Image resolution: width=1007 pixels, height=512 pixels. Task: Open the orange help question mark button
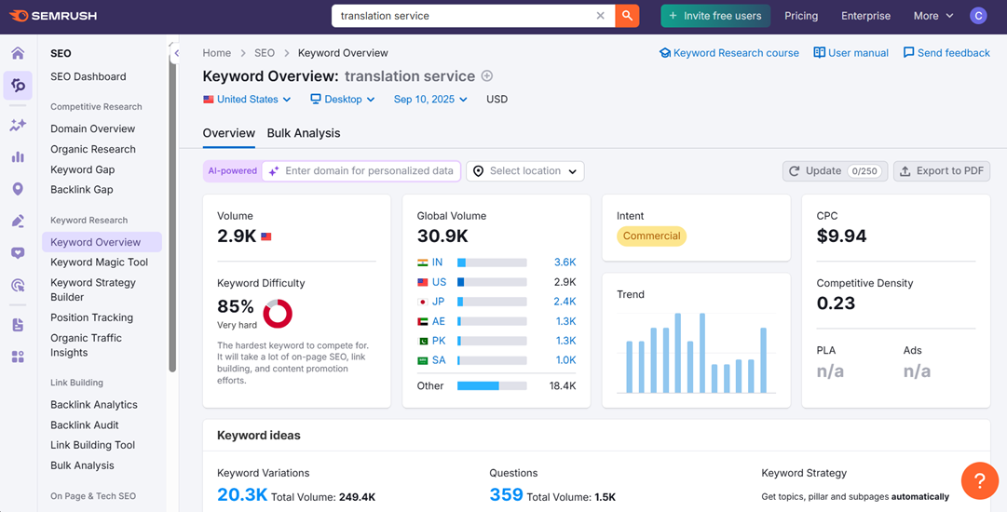pyautogui.click(x=979, y=480)
